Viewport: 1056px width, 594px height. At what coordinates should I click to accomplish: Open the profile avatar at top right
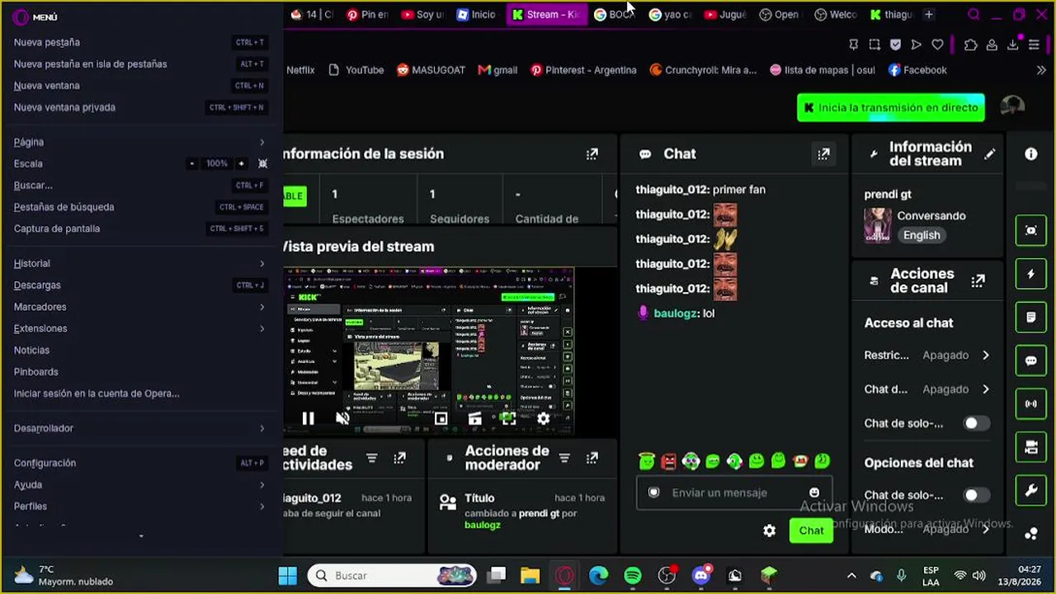[1012, 106]
